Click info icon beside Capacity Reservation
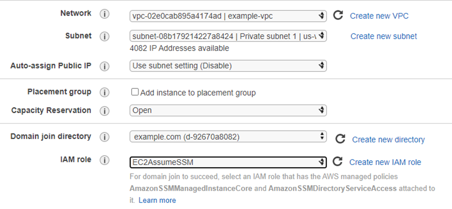 (x=104, y=111)
